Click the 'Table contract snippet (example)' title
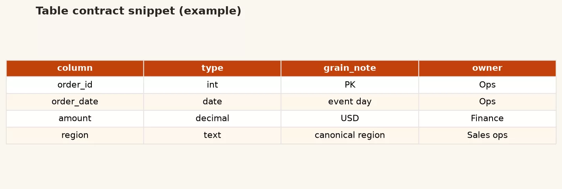 click(139, 11)
